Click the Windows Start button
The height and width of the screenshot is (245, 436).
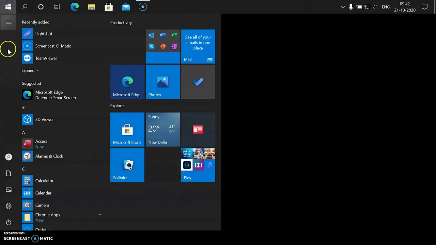[8, 6]
